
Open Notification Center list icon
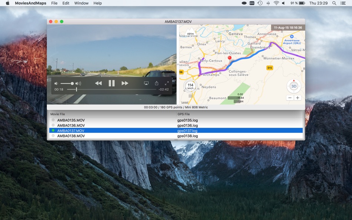(x=343, y=3)
